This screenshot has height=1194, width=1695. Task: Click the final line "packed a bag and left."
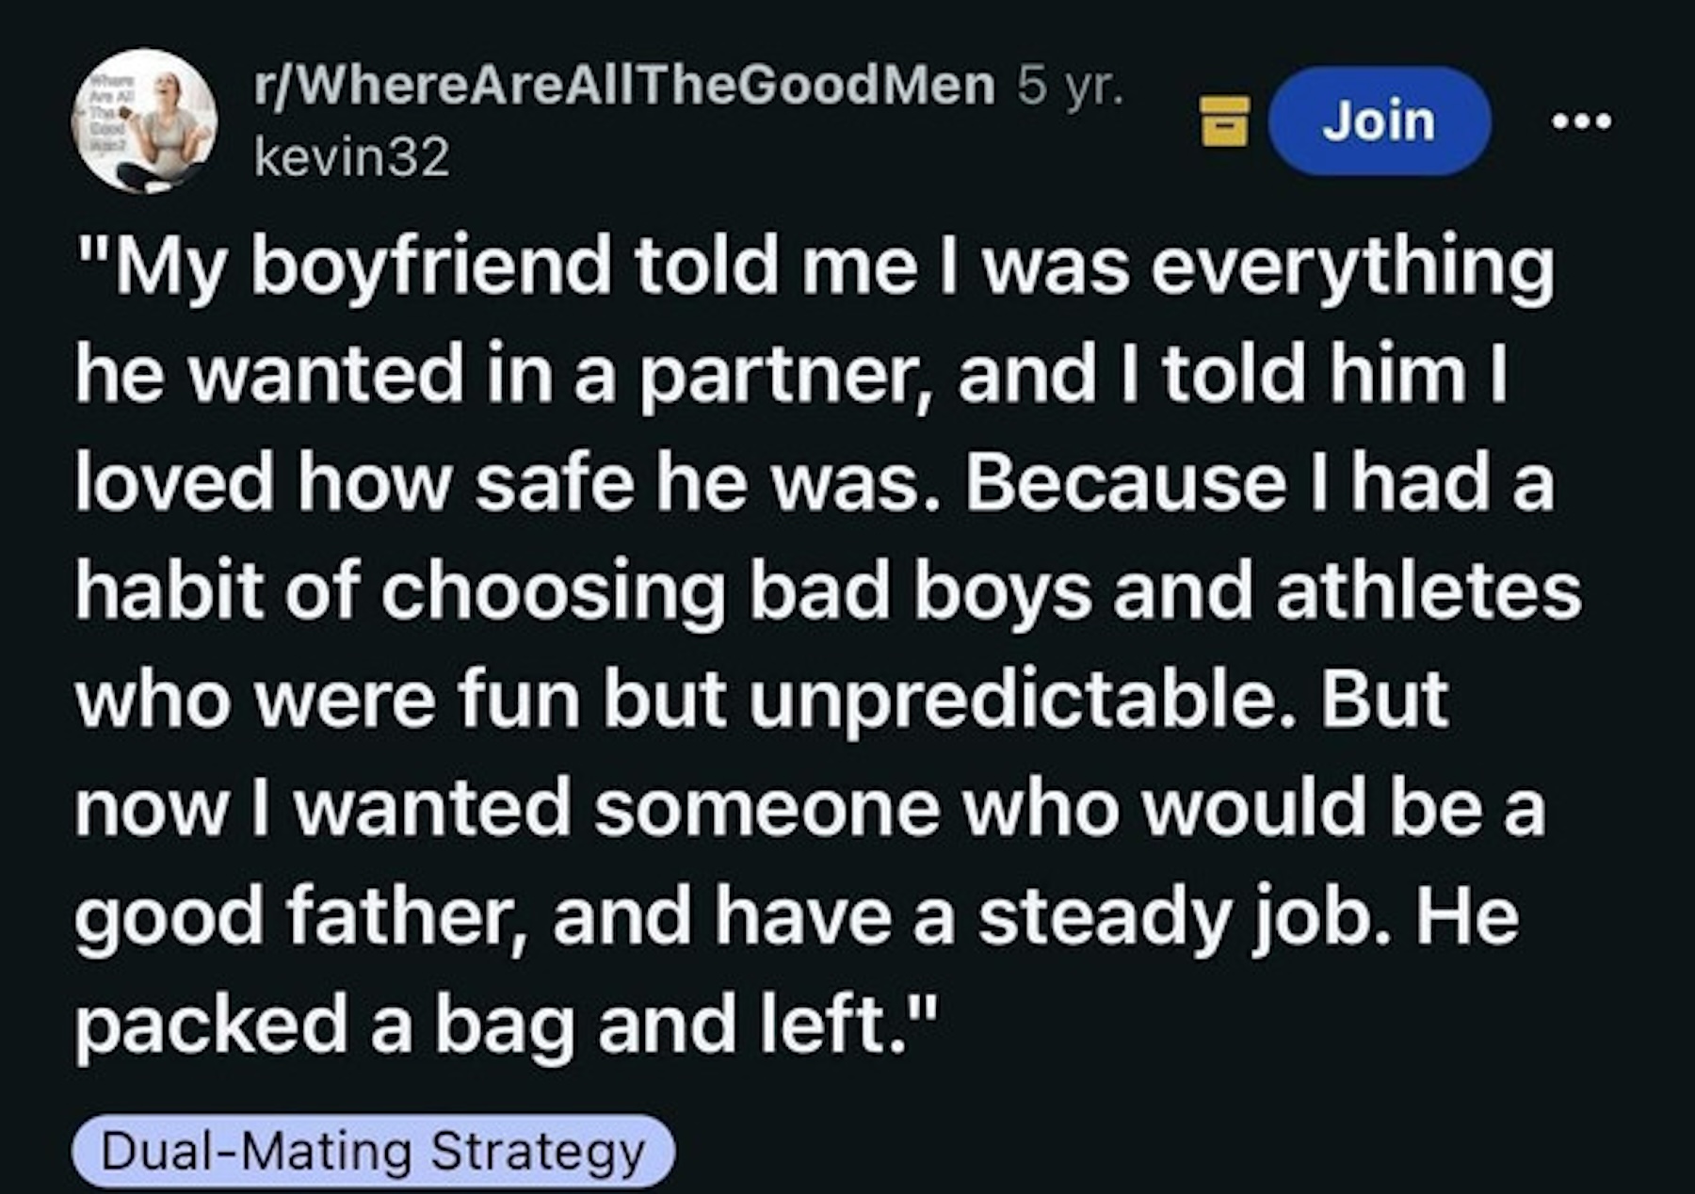[x=507, y=1025]
